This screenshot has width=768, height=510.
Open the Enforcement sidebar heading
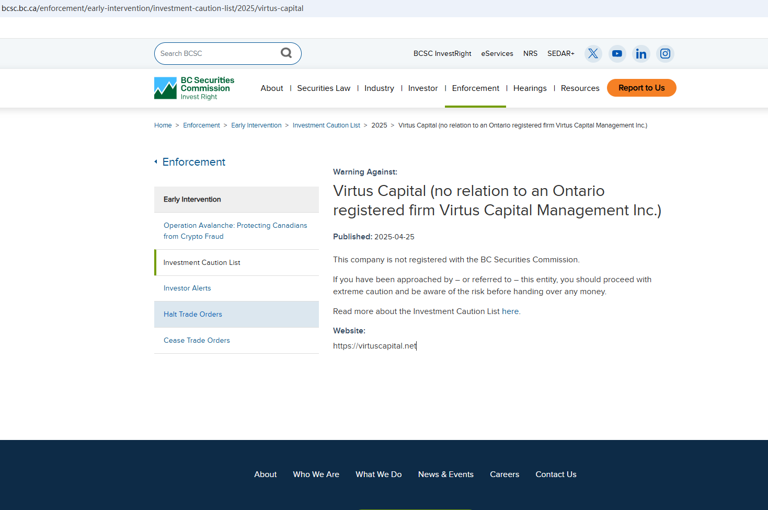coord(194,162)
